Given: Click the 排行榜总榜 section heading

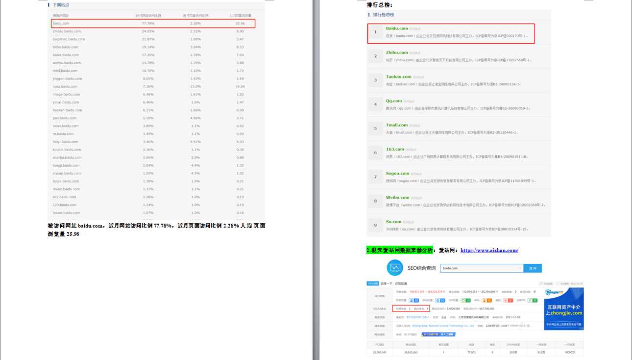Looking at the screenshot, I should pyautogui.click(x=384, y=15).
